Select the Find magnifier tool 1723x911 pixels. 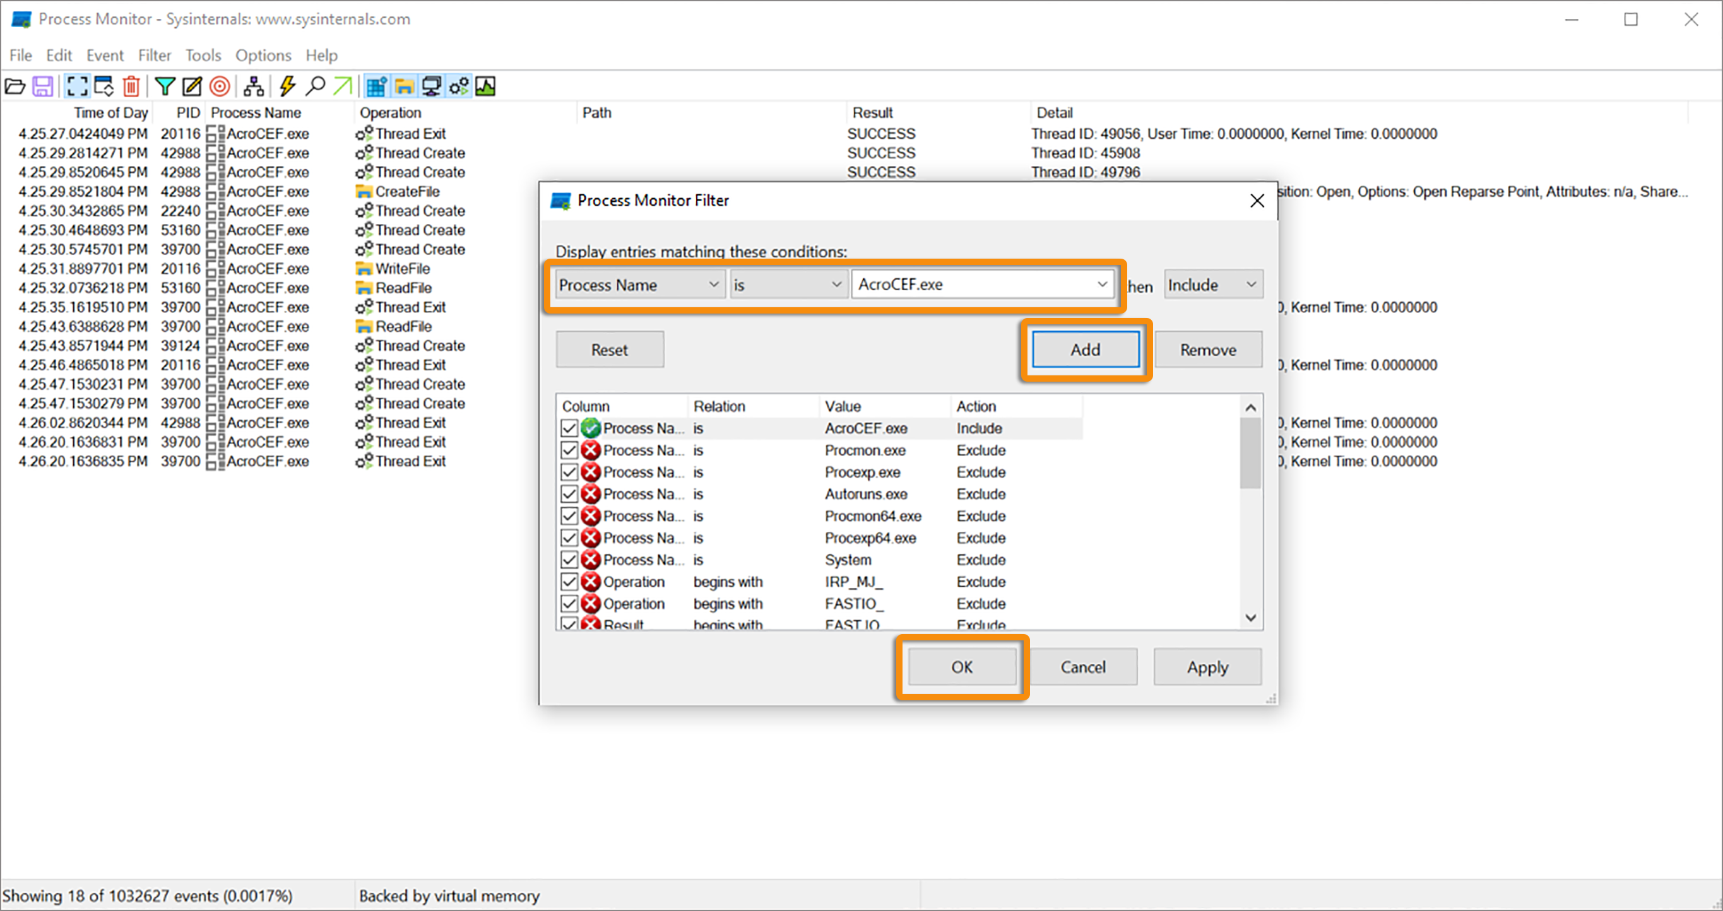(x=316, y=86)
